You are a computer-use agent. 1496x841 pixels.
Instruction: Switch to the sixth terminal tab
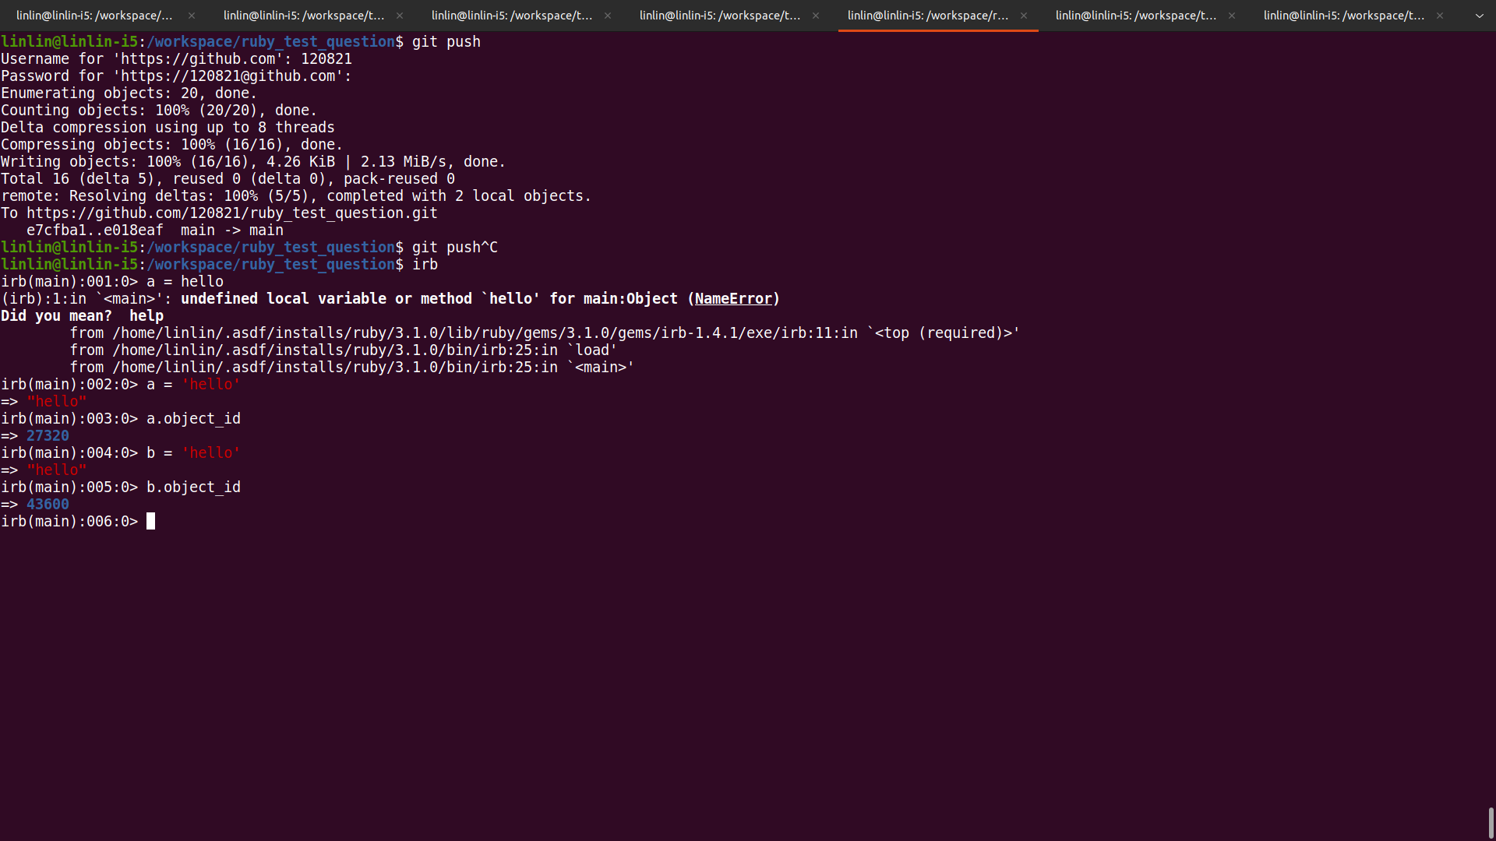pos(1136,16)
